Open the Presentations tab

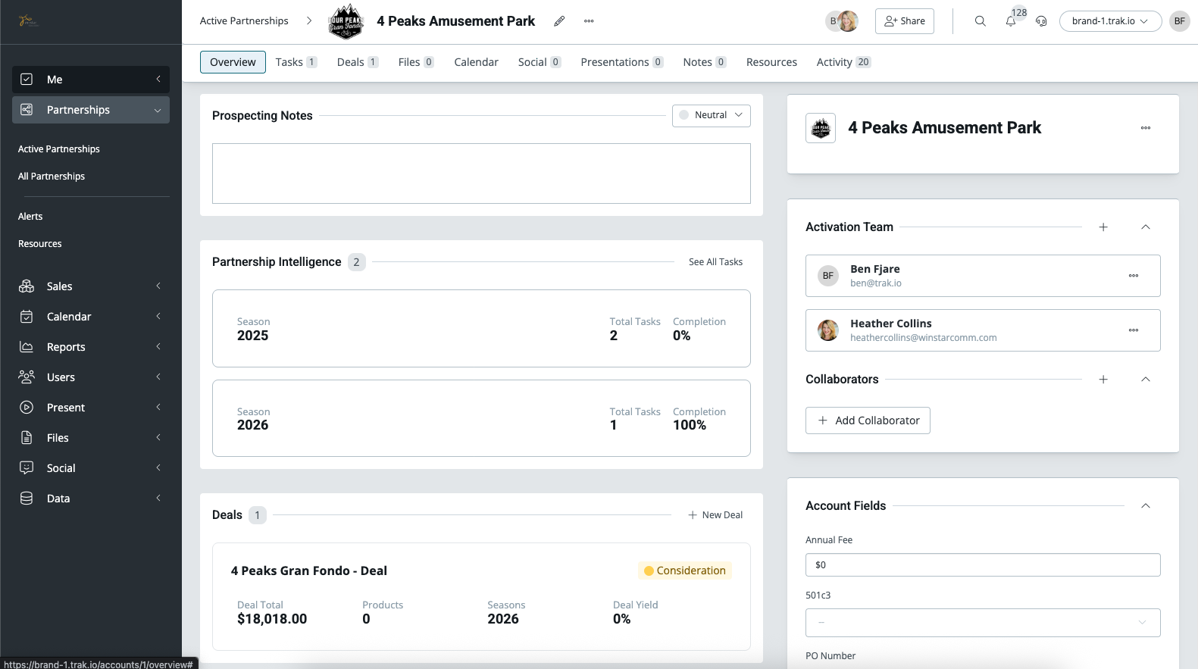pyautogui.click(x=622, y=62)
